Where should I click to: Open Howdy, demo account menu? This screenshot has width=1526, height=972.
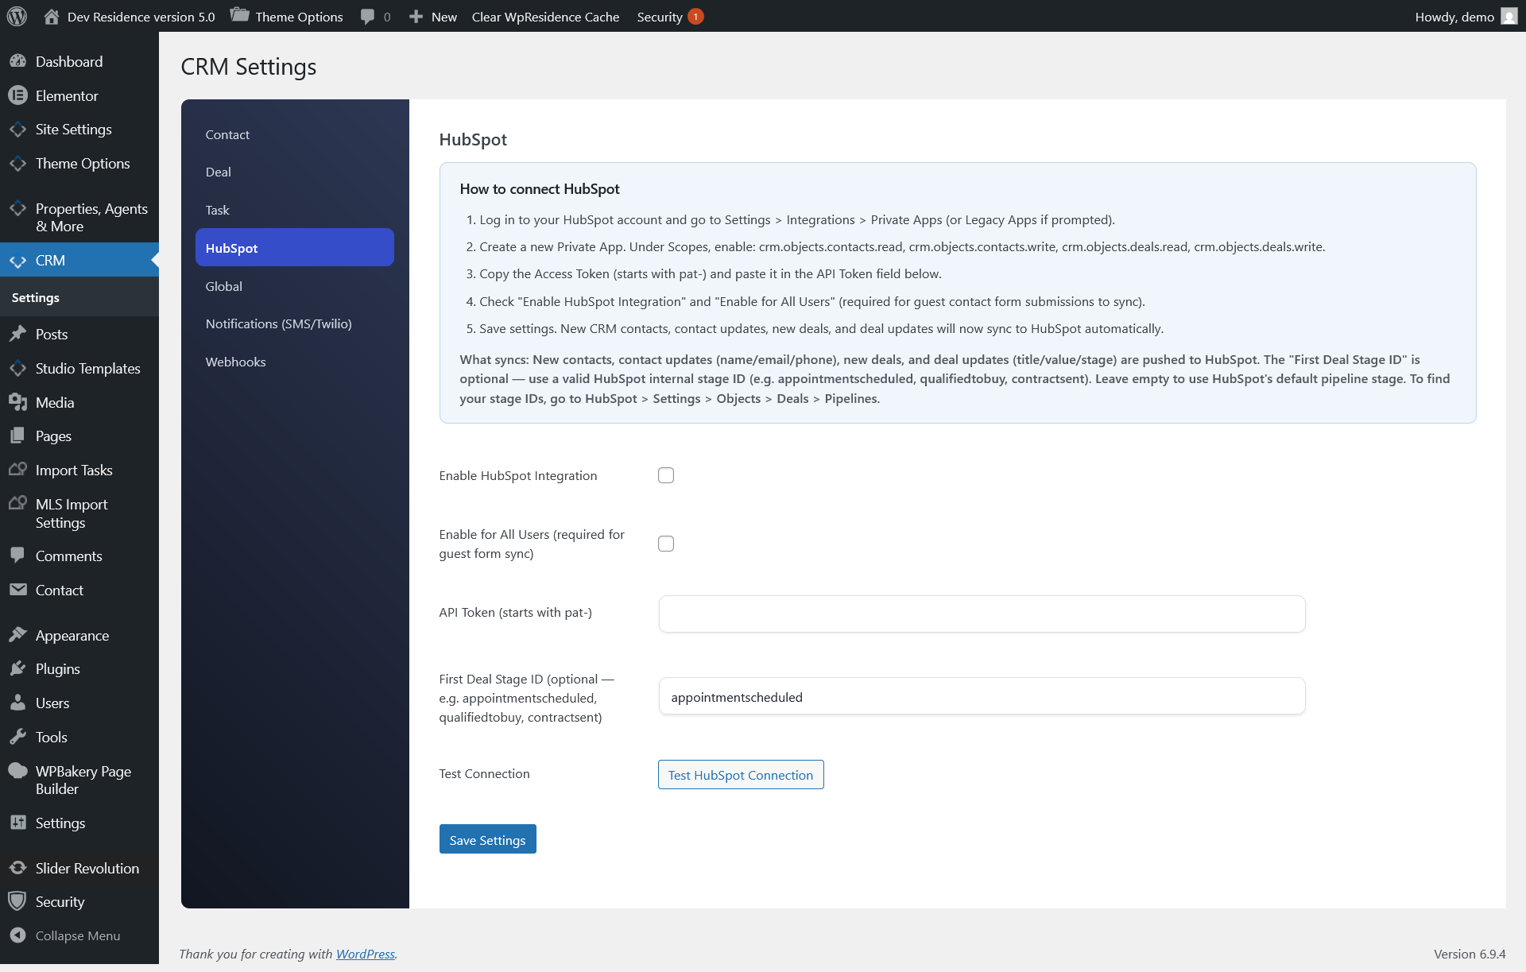tap(1454, 16)
